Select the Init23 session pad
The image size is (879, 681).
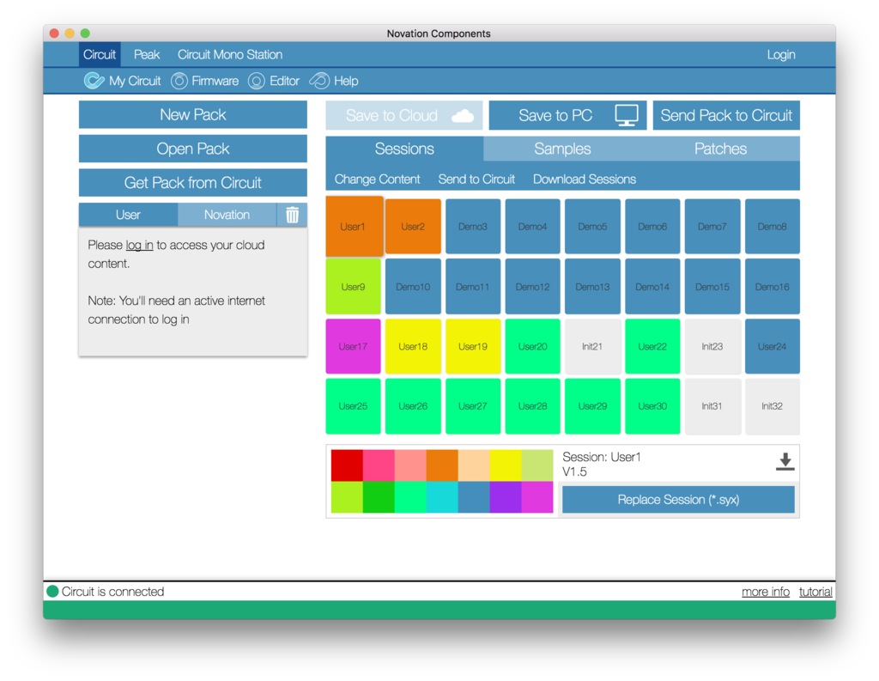712,347
